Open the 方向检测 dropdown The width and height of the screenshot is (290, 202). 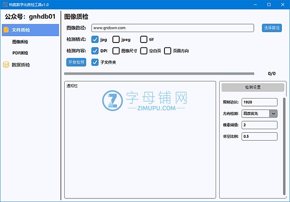[273, 113]
